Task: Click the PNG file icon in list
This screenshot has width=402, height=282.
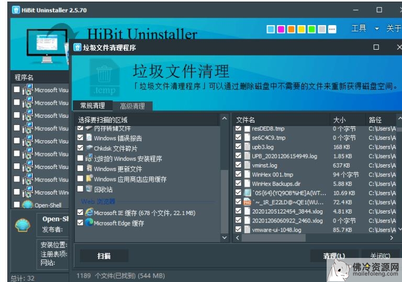Action: tap(247, 202)
